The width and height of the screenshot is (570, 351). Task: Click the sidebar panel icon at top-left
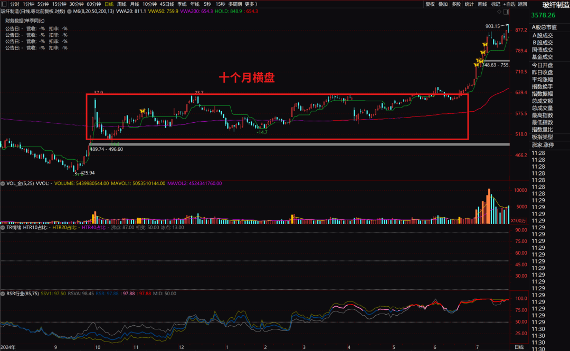4,4
